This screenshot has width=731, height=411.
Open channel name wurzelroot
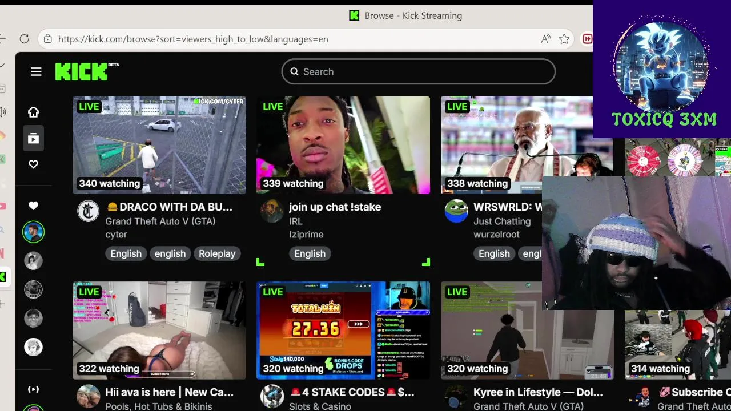[x=496, y=235]
